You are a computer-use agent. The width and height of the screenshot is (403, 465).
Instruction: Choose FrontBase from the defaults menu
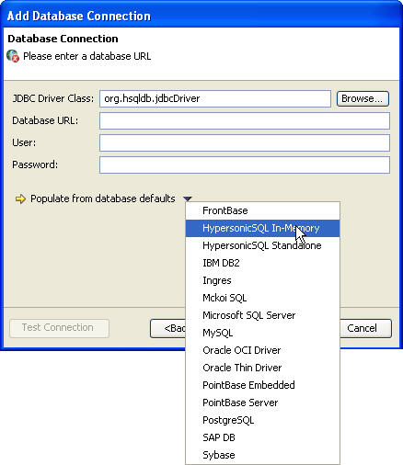click(262, 210)
